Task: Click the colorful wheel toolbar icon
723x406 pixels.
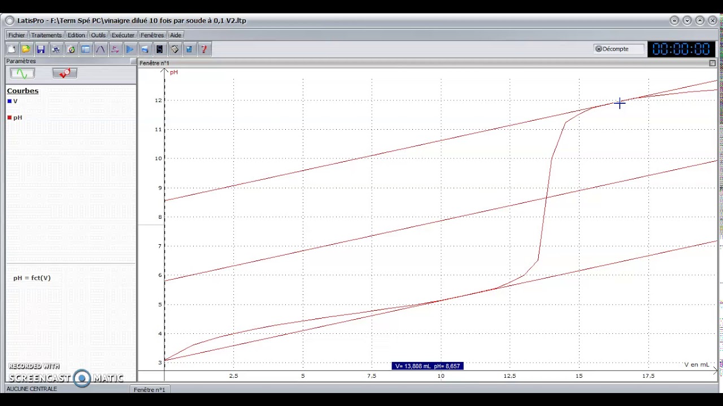Action: pos(71,50)
